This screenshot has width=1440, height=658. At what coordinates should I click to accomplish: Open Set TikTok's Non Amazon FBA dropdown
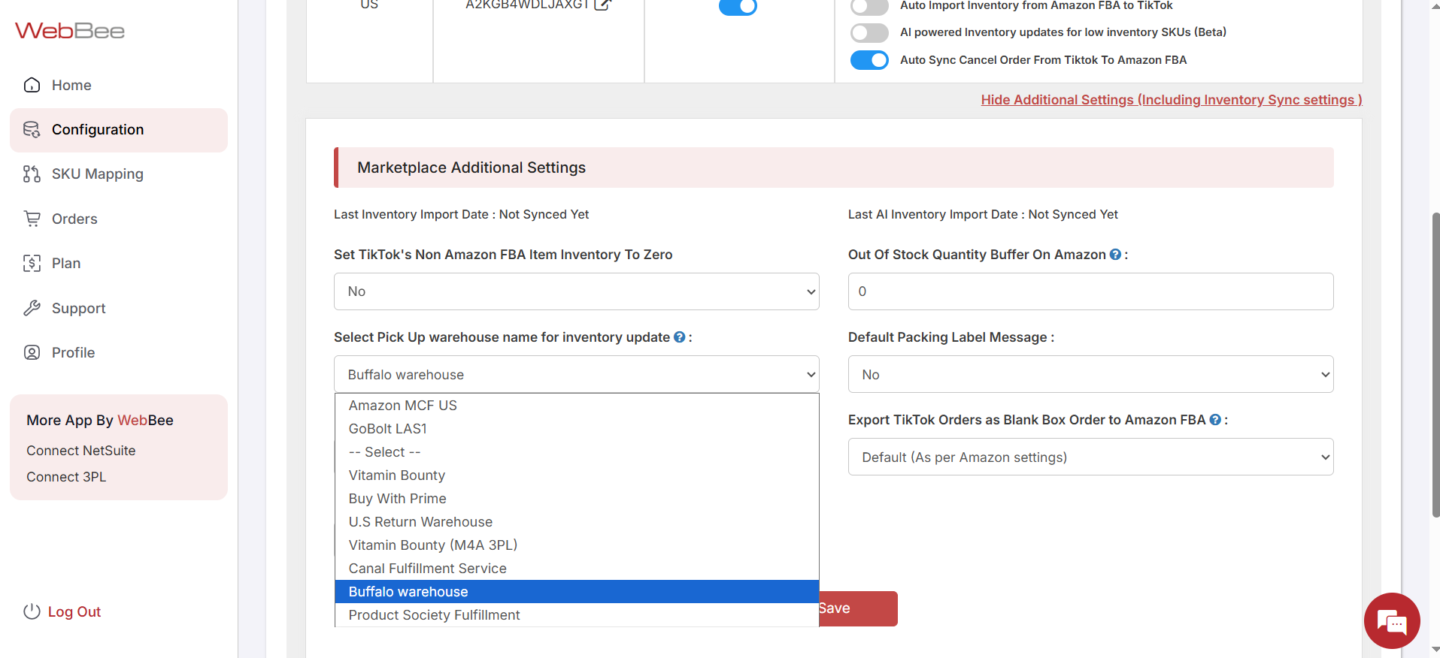(x=576, y=291)
